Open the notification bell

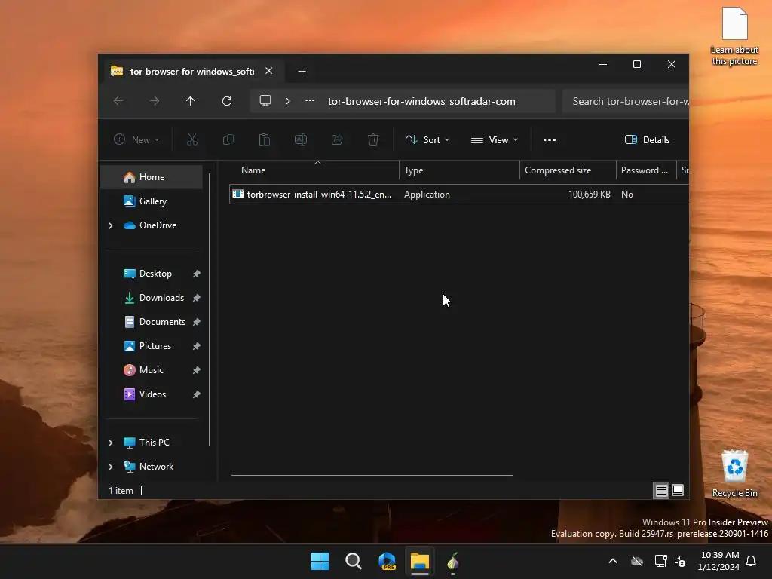pyautogui.click(x=752, y=561)
